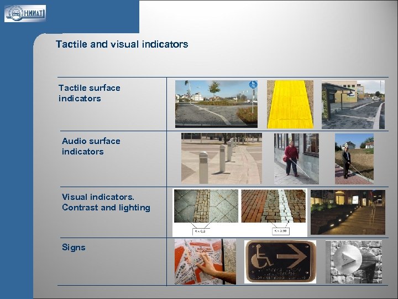Click the wheelchair arrow sign plaque
398x299 pixels.
tap(280, 261)
